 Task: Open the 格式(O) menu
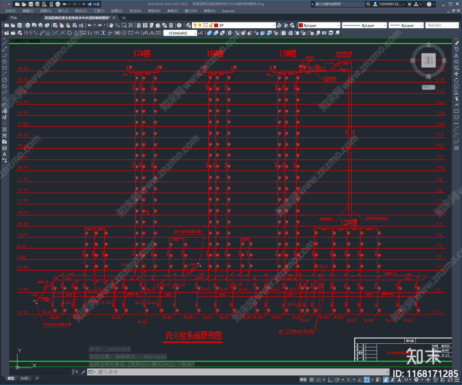(81, 11)
